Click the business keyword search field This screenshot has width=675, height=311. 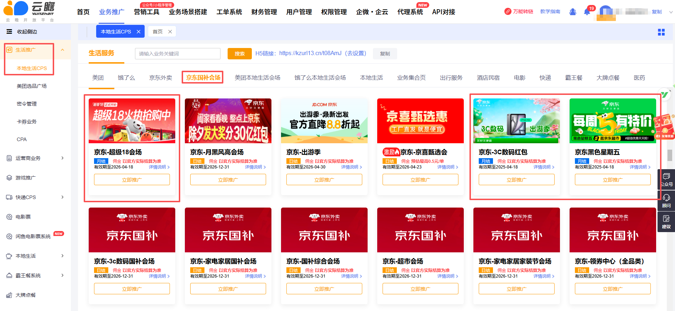(177, 54)
